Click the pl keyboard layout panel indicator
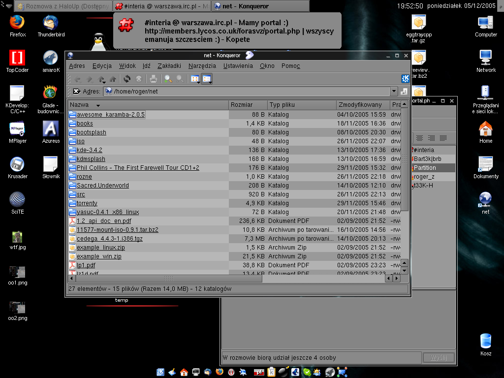 coord(259,372)
